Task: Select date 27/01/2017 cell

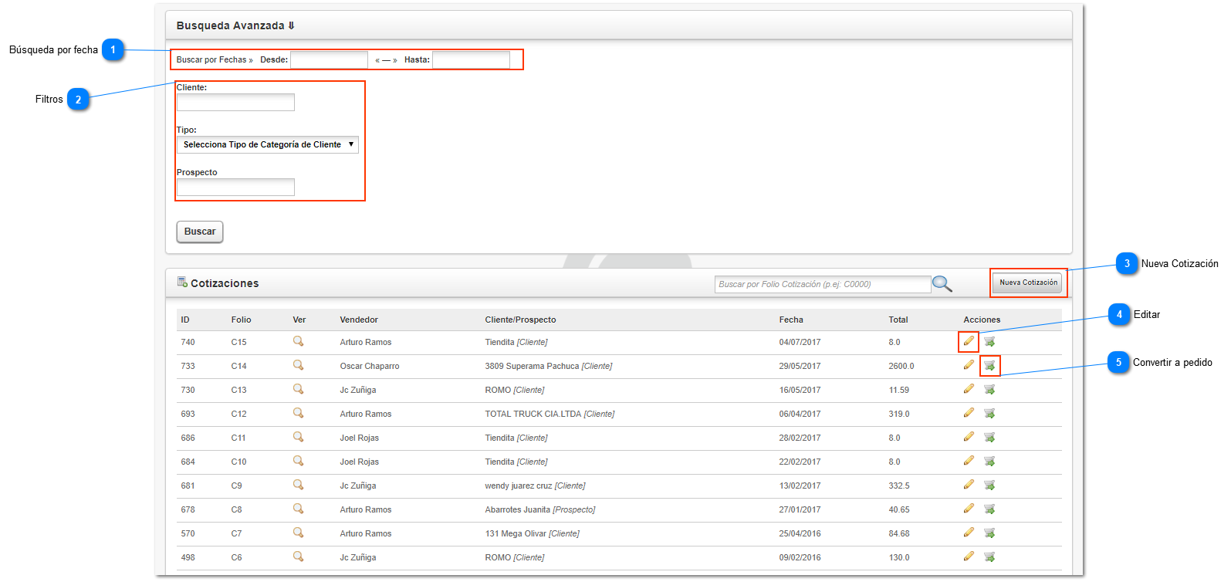Action: (800, 509)
